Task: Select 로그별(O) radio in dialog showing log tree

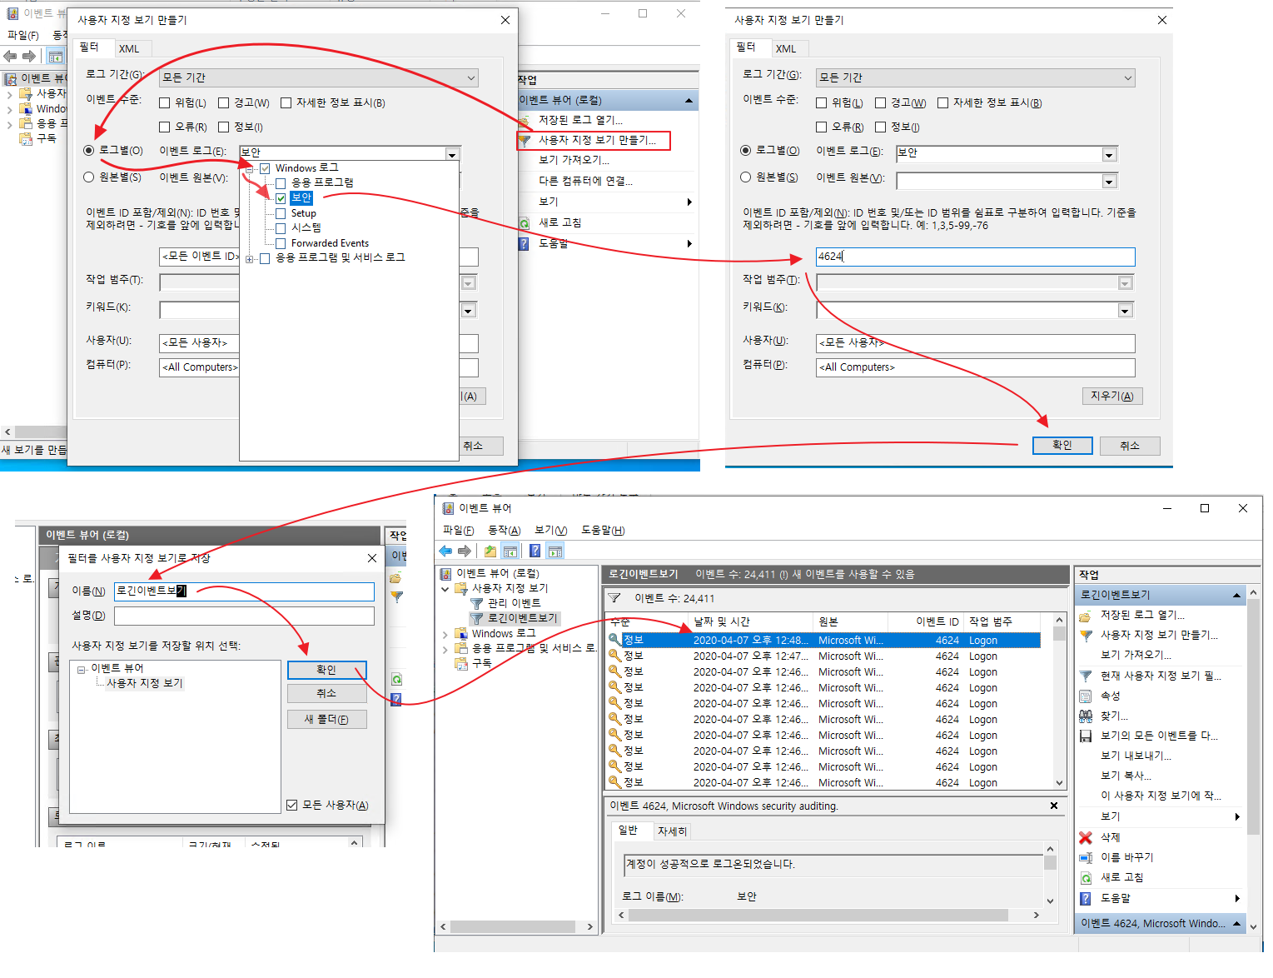Action: point(88,151)
